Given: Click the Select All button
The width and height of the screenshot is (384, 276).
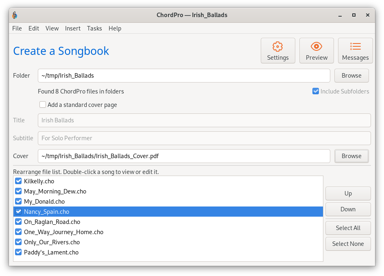Looking at the screenshot, I should pyautogui.click(x=348, y=228).
